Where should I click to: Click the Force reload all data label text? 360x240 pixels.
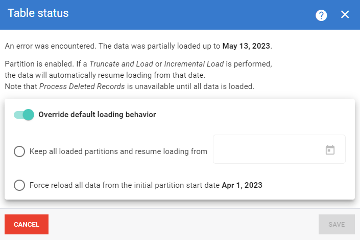(x=125, y=185)
